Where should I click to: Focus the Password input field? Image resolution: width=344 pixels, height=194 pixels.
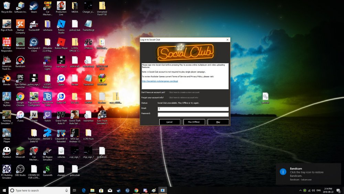193,114
